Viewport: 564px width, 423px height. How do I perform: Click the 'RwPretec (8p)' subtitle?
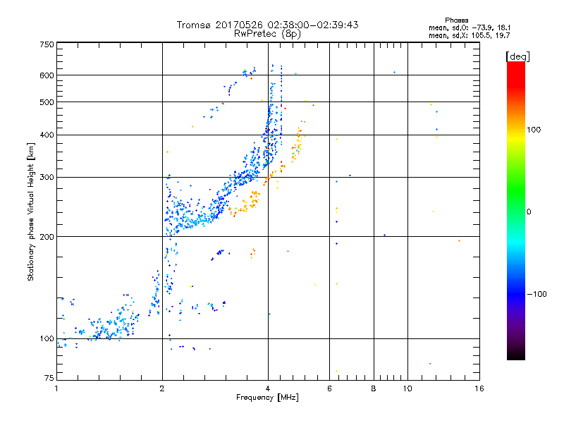pos(267,34)
